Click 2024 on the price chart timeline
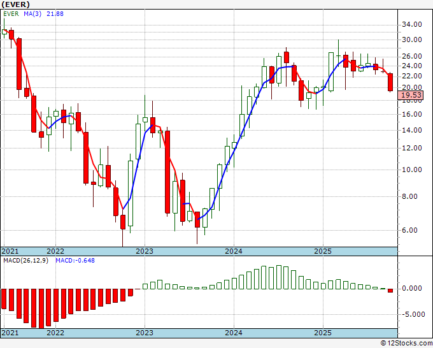 click(234, 251)
